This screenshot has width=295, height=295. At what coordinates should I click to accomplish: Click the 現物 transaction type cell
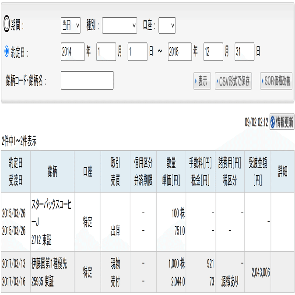tap(115, 263)
